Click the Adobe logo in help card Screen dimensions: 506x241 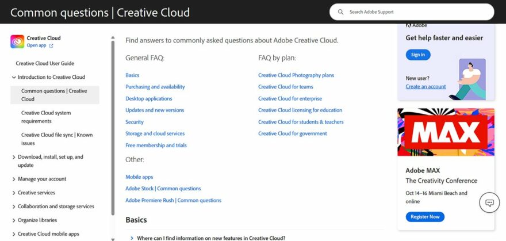click(x=416, y=25)
